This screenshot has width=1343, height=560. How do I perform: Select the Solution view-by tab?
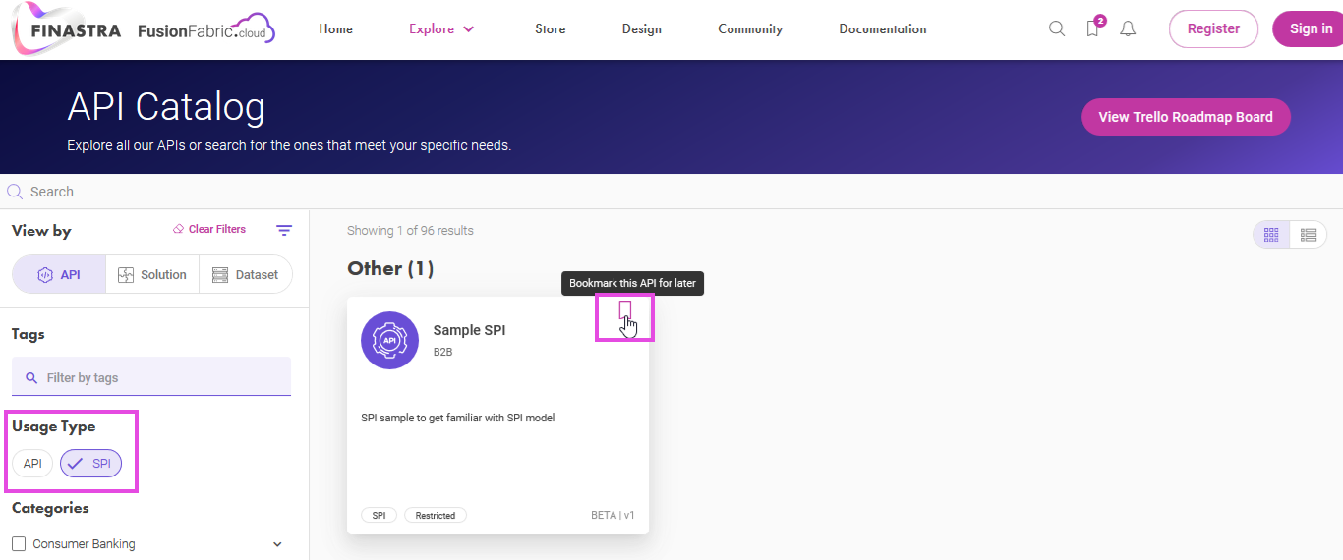[x=152, y=274]
